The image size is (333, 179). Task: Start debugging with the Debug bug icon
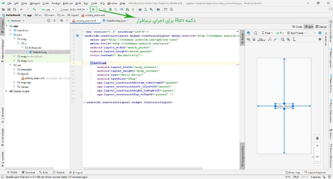click(110, 9)
